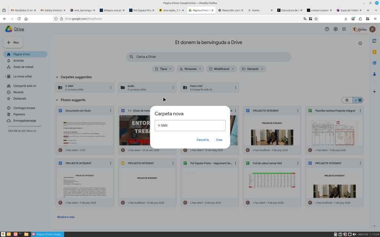The width and height of the screenshot is (380, 237).
Task: Collapse the Carpetes suggerides section
Action: pos(57,77)
